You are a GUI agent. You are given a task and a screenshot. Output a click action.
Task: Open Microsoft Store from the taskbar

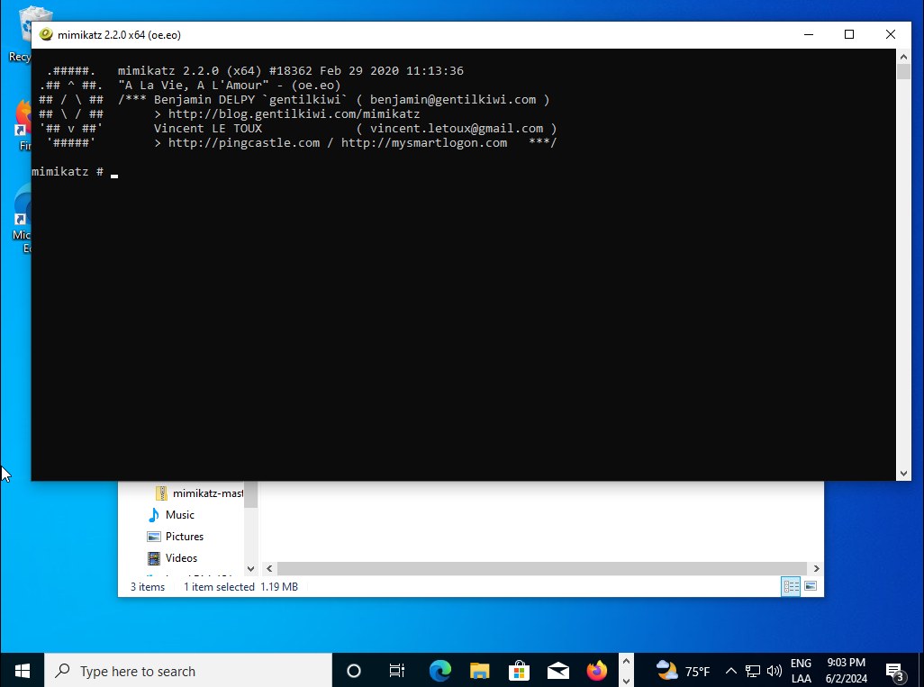519,670
